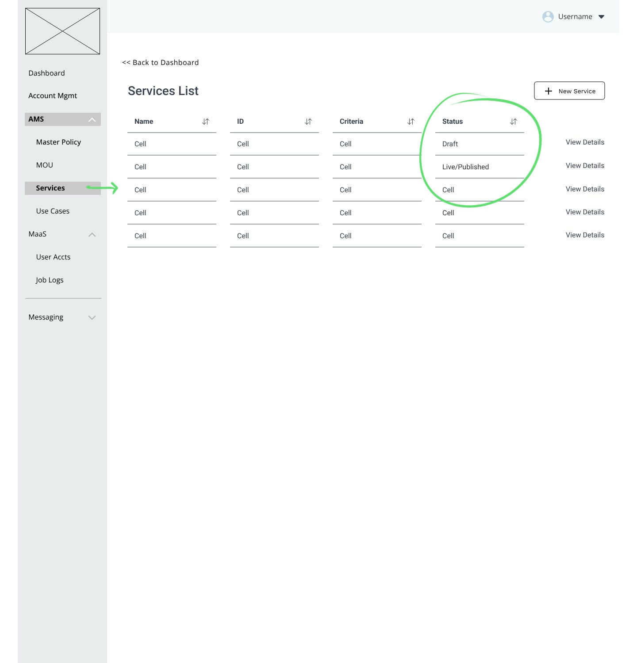The height and width of the screenshot is (663, 637).
Task: Select Master Policy under AMS
Action: click(x=58, y=142)
